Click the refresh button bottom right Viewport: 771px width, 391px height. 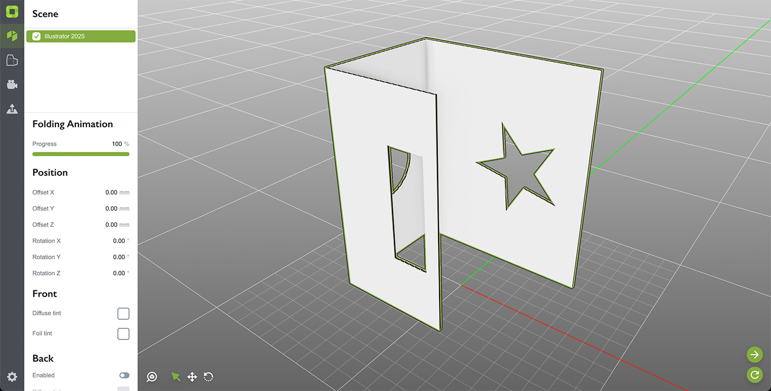click(x=754, y=375)
